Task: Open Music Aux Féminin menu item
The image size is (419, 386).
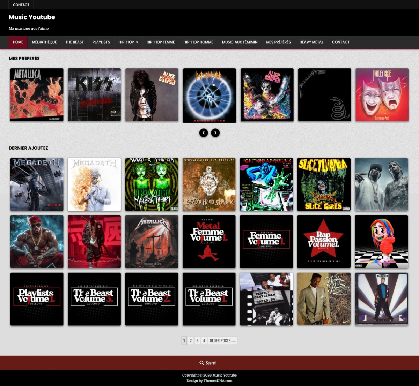Action: click(240, 42)
